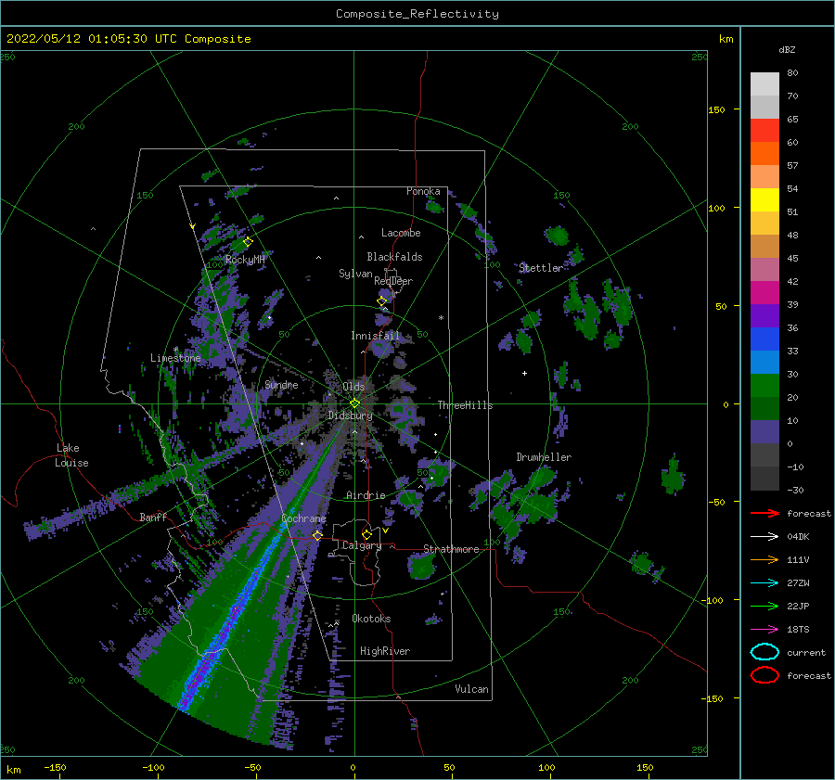Click the Sundre map label
The width and height of the screenshot is (835, 780).
tap(281, 384)
